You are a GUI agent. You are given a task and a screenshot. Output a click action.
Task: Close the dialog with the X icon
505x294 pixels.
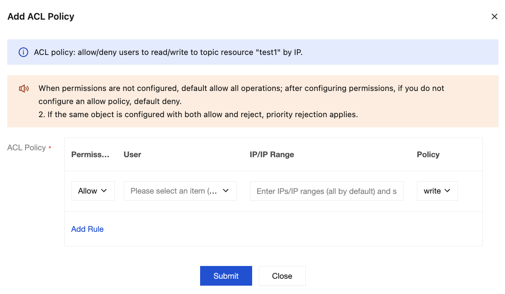pyautogui.click(x=494, y=17)
